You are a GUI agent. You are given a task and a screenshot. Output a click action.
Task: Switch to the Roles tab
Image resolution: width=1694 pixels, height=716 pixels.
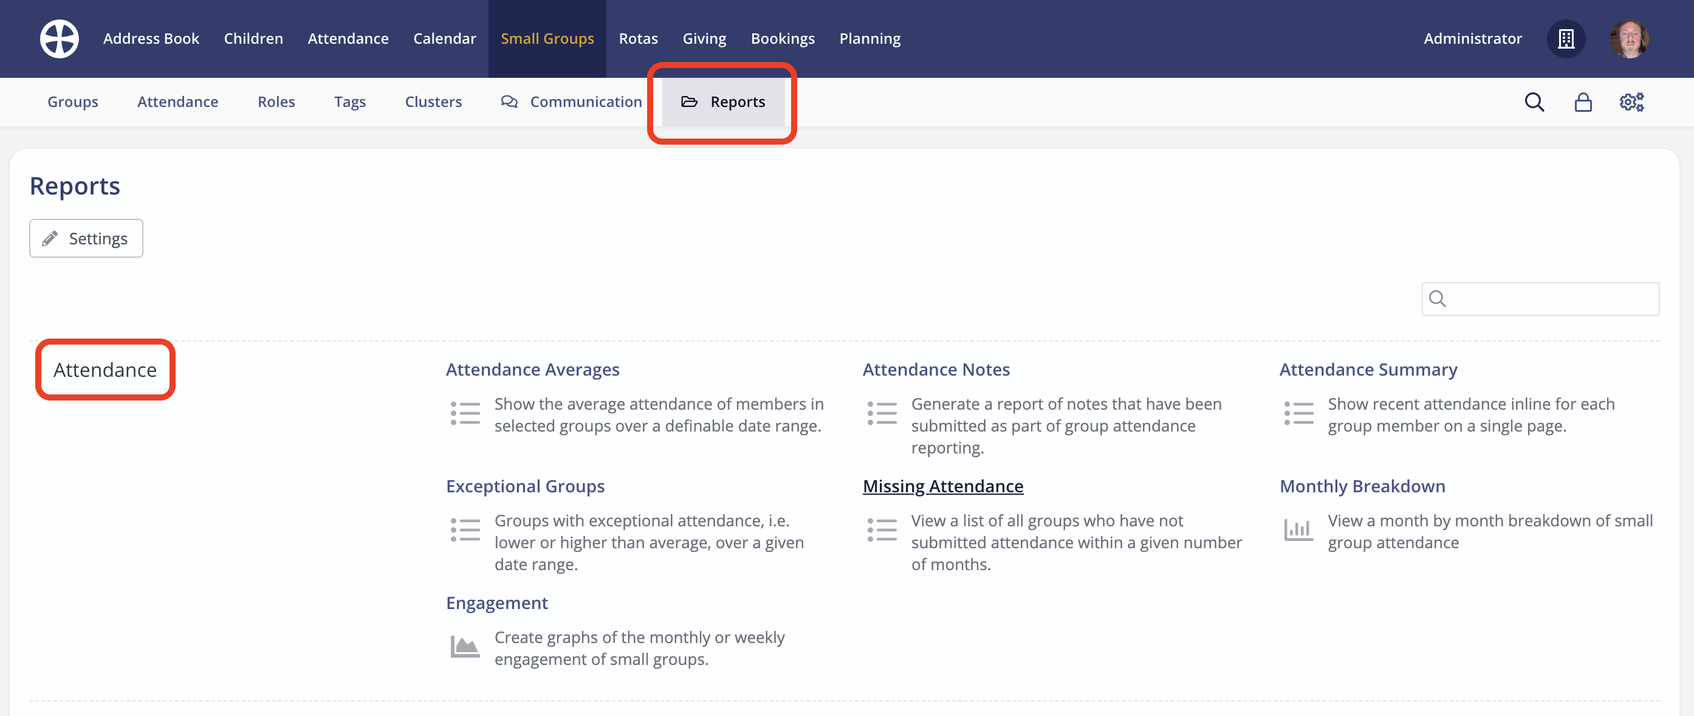pos(275,102)
